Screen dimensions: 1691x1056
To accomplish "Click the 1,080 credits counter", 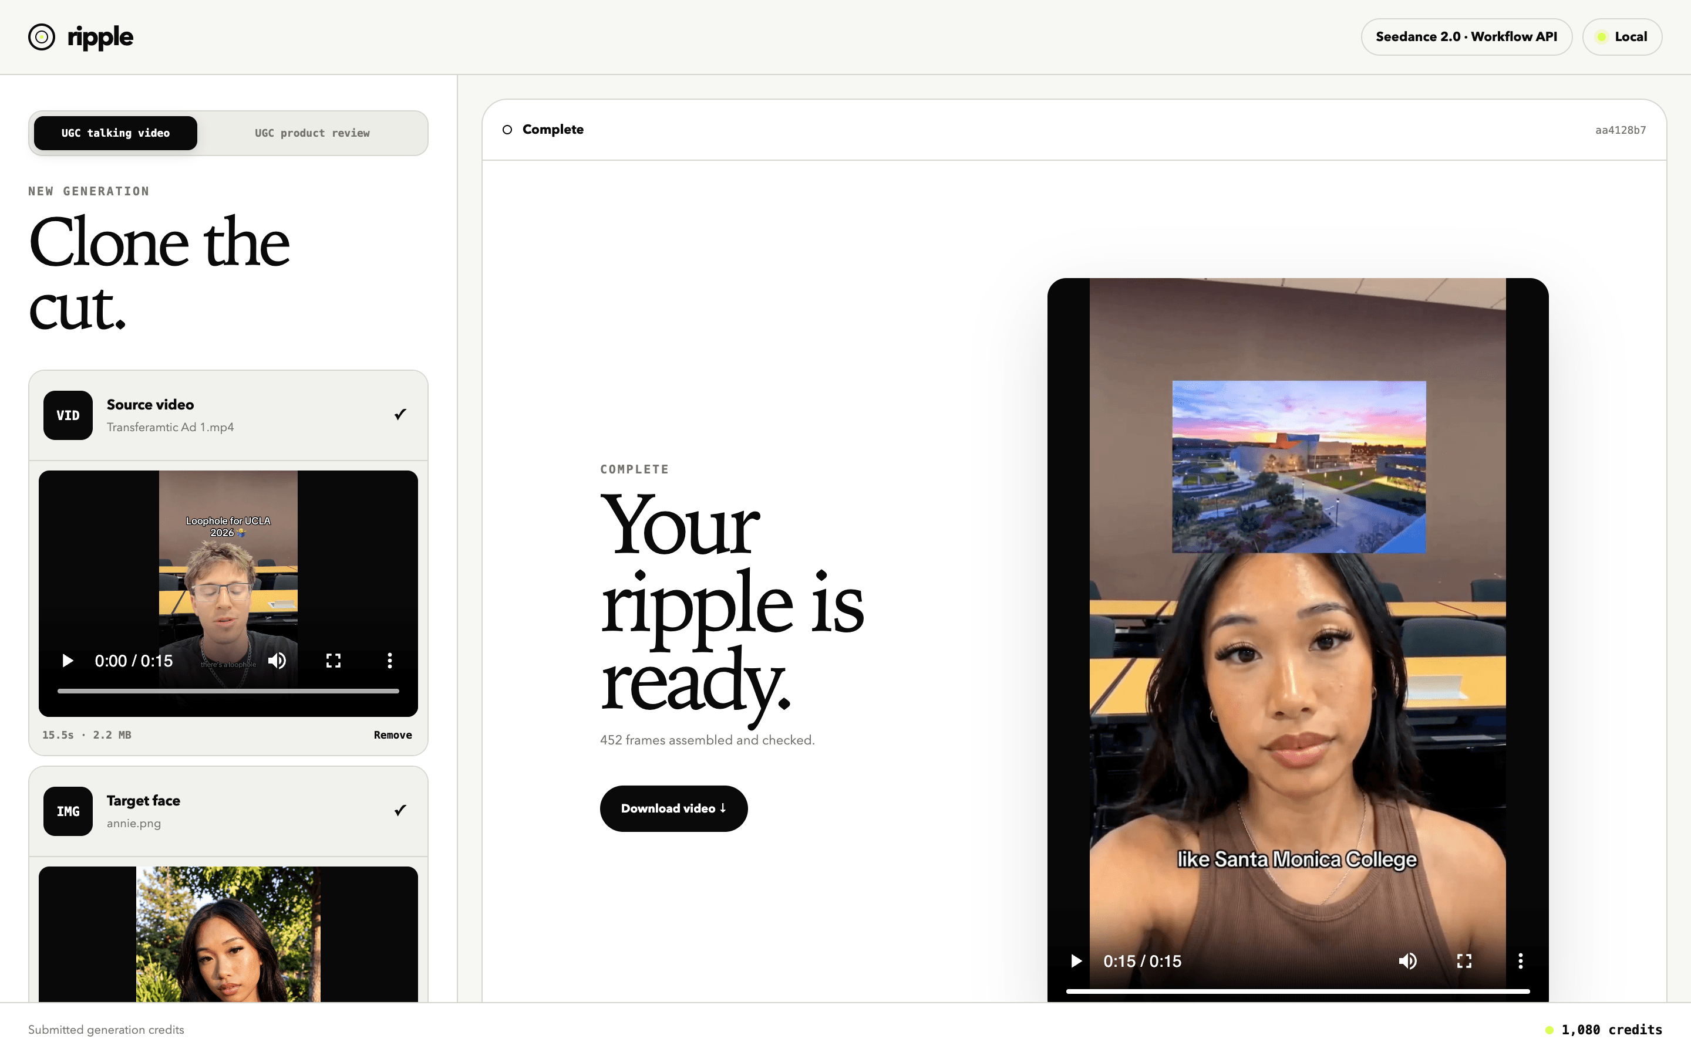I will pyautogui.click(x=1611, y=1030).
